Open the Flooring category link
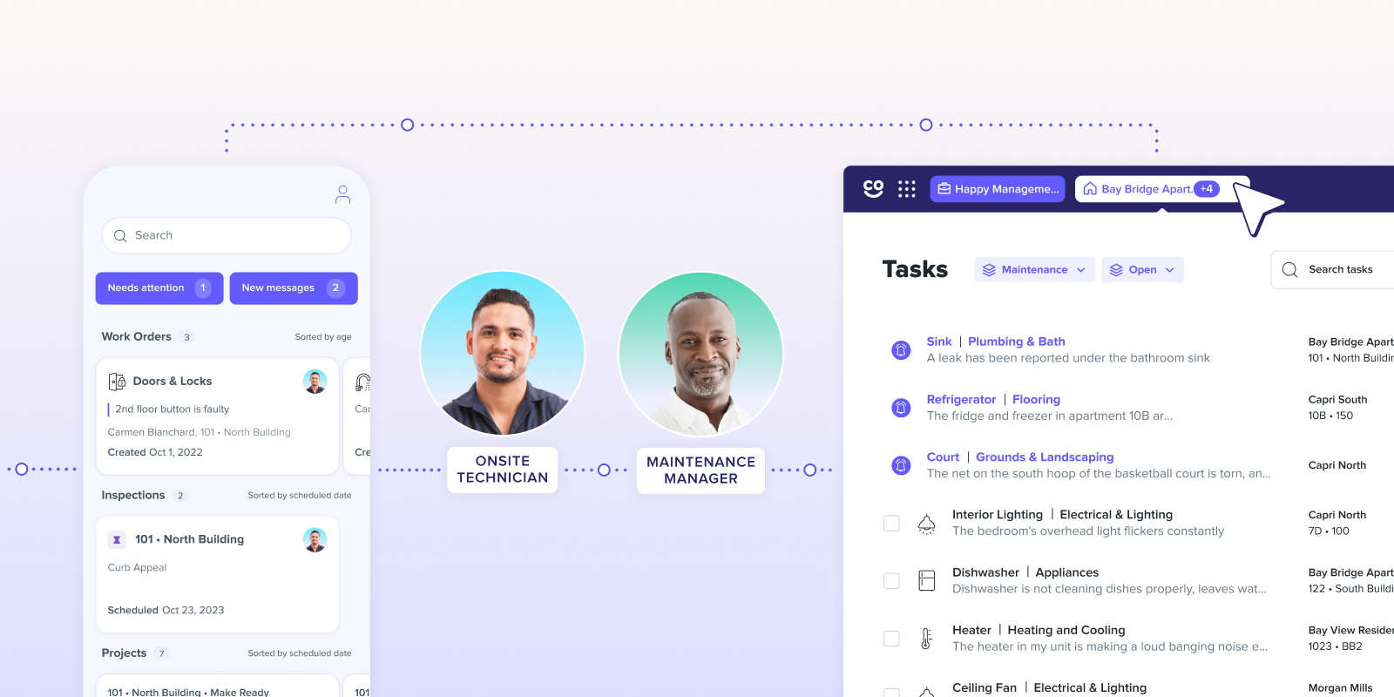The image size is (1394, 697). coord(1037,400)
